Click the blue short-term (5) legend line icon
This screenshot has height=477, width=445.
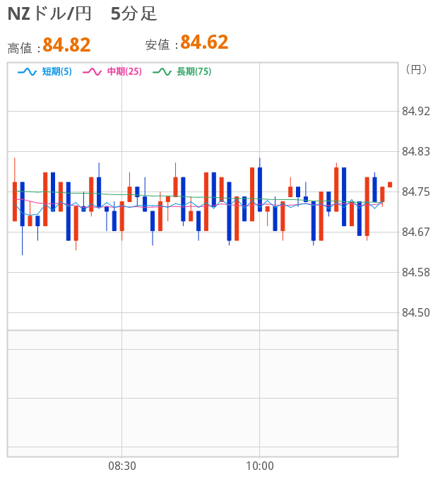click(27, 71)
